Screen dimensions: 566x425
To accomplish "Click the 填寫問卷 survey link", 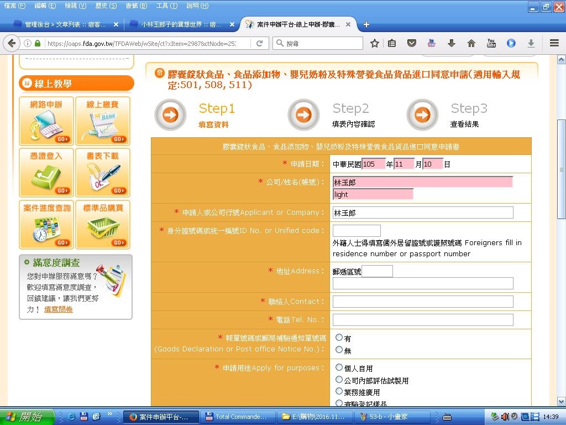I will tap(59, 309).
